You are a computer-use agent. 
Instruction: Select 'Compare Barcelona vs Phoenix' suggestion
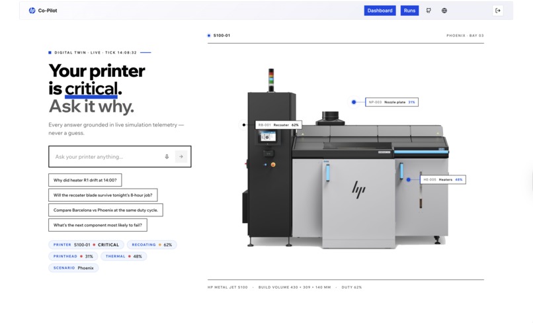point(106,210)
